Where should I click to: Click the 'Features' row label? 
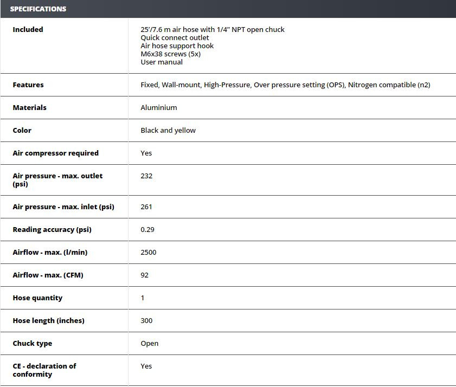28,85
